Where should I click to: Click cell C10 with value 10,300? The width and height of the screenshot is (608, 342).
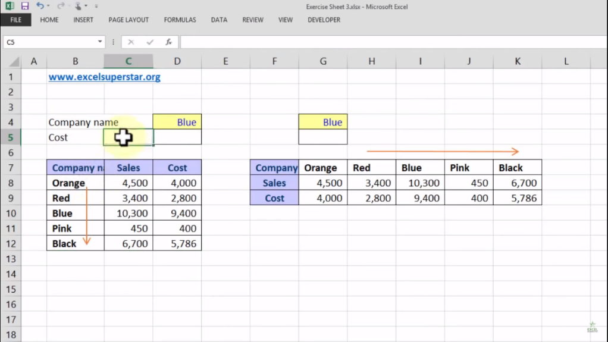tap(129, 214)
